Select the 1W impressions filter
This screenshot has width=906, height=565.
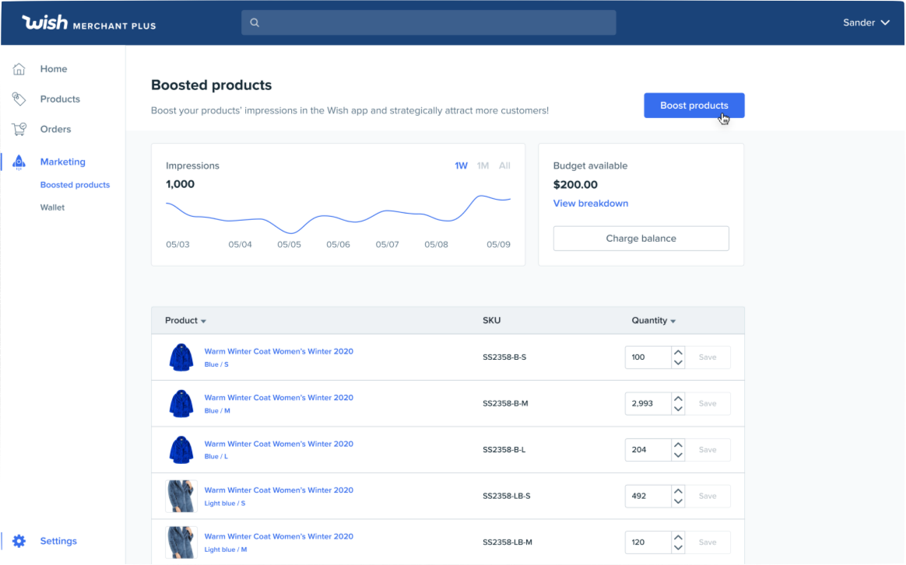461,166
